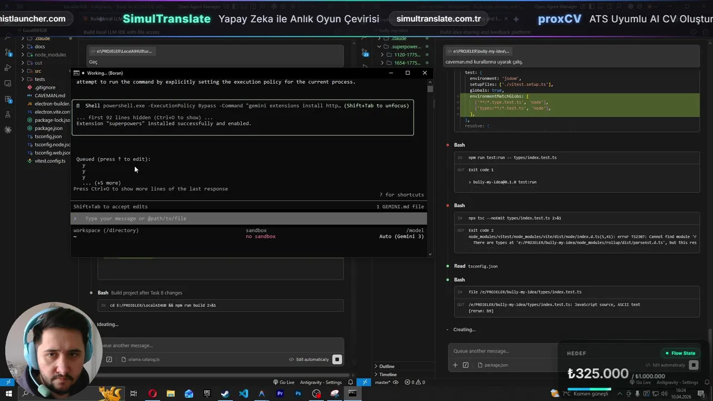Open CAVEMAN.md in the explorer
The image size is (713, 401).
[50, 95]
